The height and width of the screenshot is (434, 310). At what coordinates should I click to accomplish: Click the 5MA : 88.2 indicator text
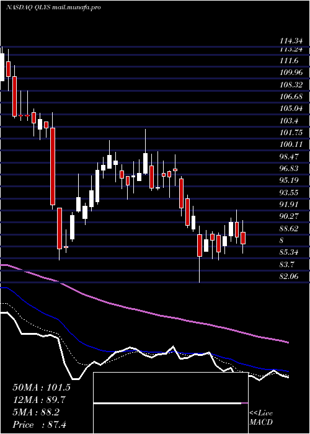point(36,412)
